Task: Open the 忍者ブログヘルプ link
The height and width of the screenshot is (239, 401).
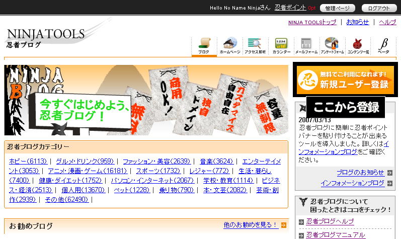Action: click(330, 221)
